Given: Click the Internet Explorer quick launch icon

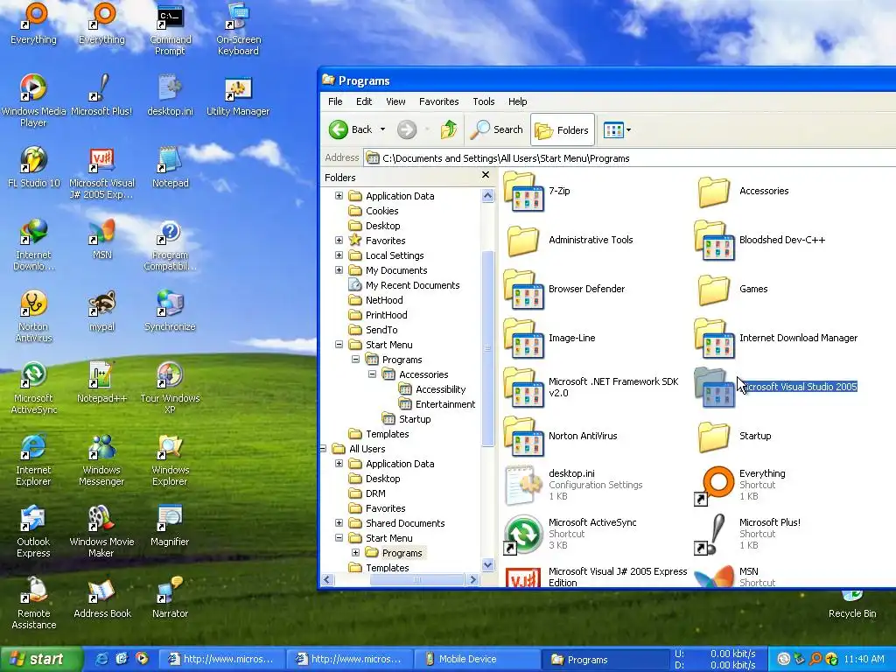Looking at the screenshot, I should tap(101, 659).
